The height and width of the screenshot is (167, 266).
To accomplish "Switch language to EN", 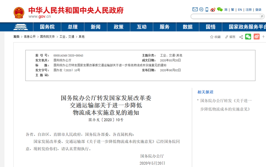I will 239,10.
